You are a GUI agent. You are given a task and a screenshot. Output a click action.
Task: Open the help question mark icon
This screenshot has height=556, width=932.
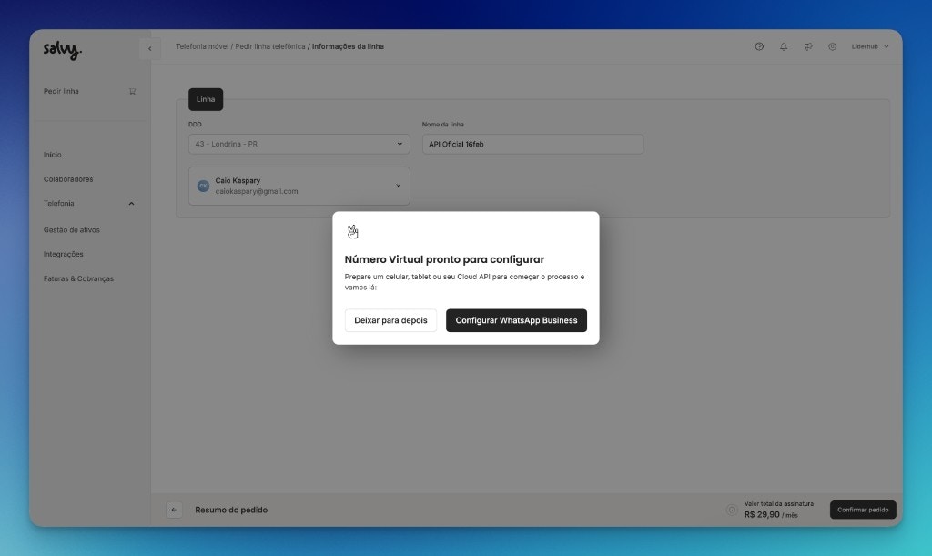[x=759, y=46]
